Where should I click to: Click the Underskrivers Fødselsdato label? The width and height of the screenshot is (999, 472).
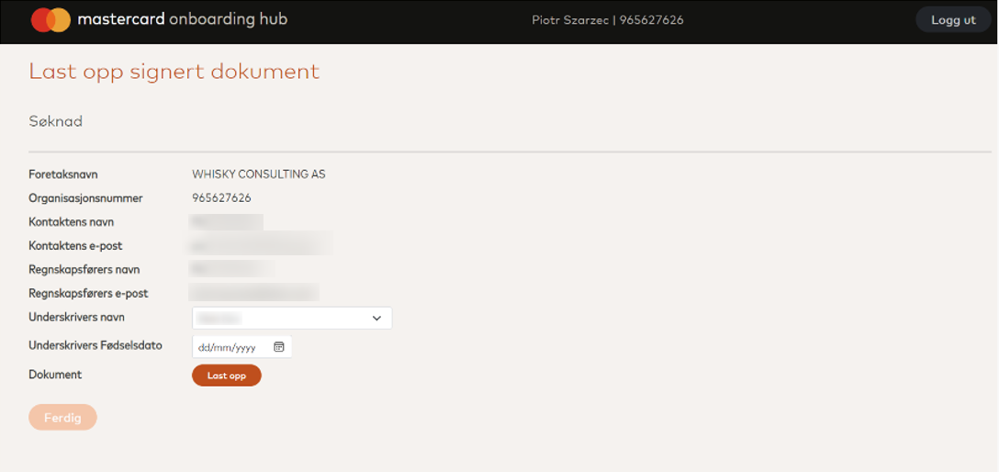coord(95,346)
